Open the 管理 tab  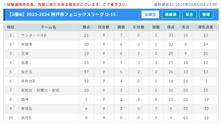click(x=206, y=14)
